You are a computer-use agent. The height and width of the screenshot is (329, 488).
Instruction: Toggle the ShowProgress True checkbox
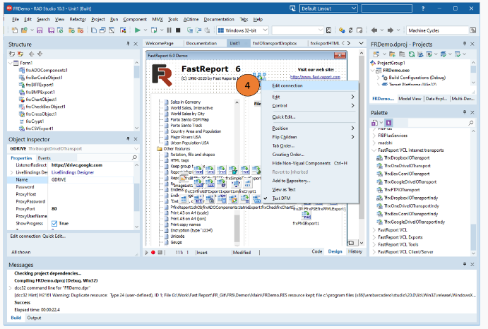(x=54, y=224)
